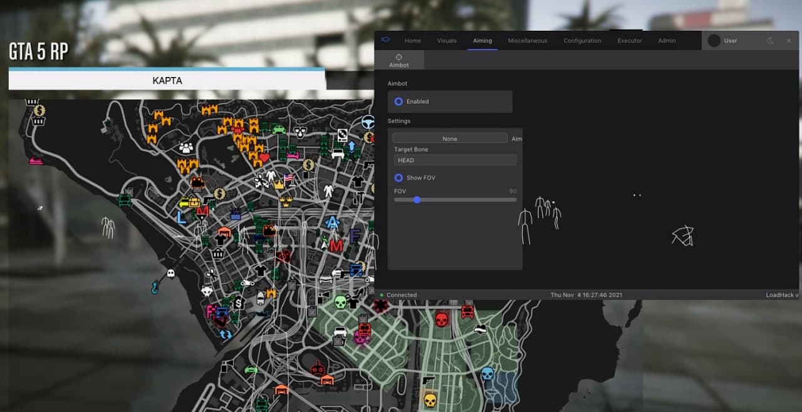The width and height of the screenshot is (802, 412).
Task: Click the FOV value 90
Action: [513, 191]
